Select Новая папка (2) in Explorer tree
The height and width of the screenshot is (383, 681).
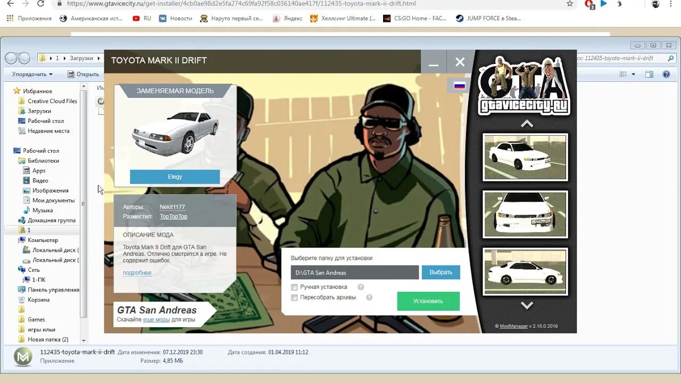(43, 339)
